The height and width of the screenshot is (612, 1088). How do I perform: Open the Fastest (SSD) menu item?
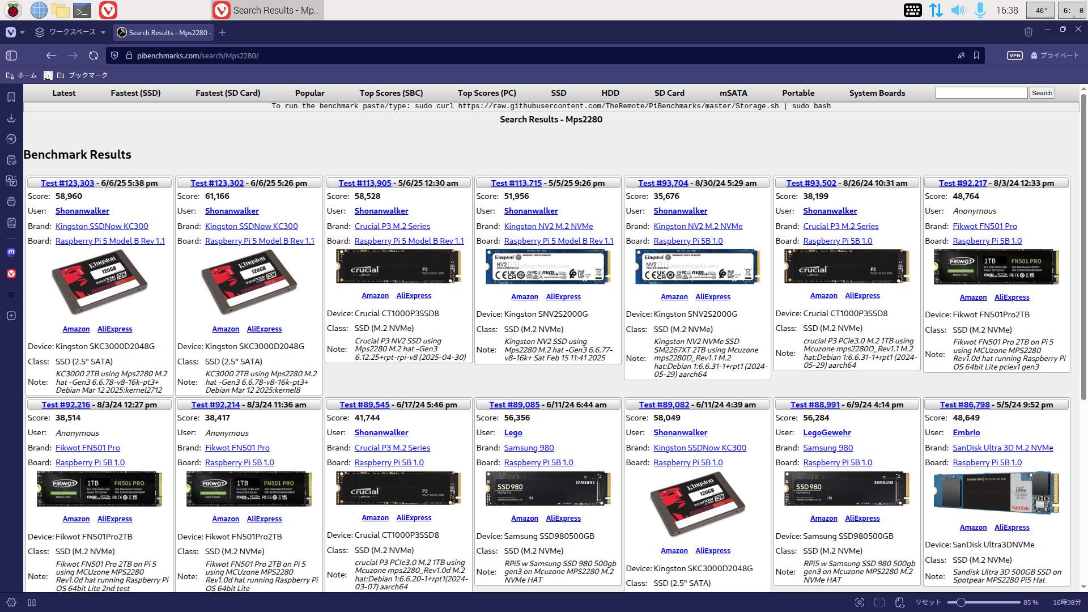135,93
